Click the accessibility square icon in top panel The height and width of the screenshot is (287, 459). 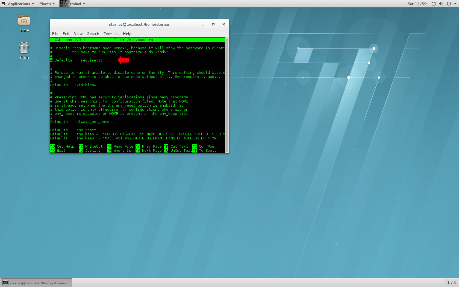click(434, 4)
